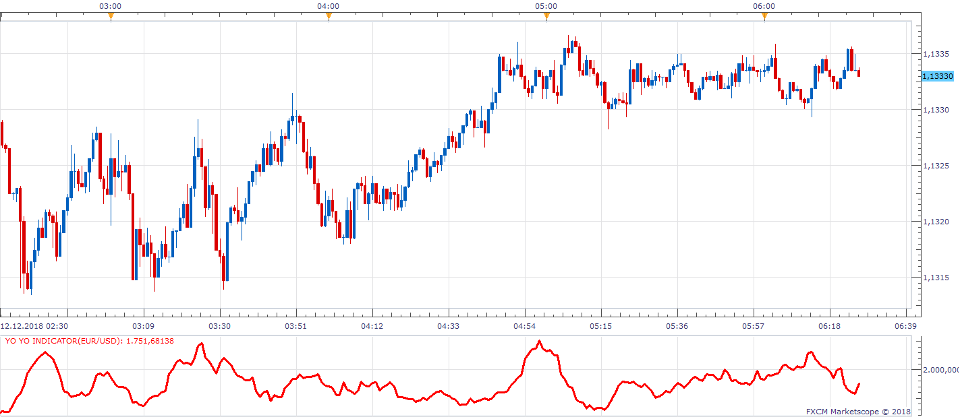This screenshot has height=417, width=960.
Task: Click the last red candlestick on the chart
Action: [x=859, y=73]
